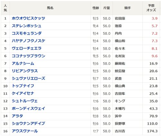Open アルナシーム horse details
The width and height of the screenshot is (161, 136).
point(23,63)
